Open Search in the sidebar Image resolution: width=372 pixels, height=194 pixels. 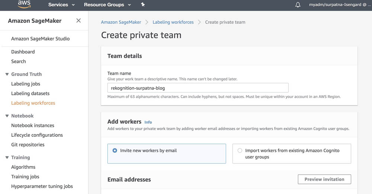click(x=19, y=61)
